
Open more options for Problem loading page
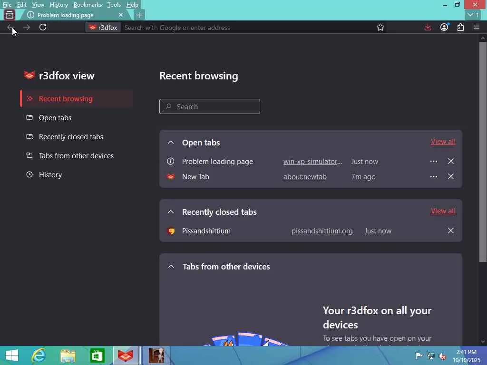tap(434, 162)
